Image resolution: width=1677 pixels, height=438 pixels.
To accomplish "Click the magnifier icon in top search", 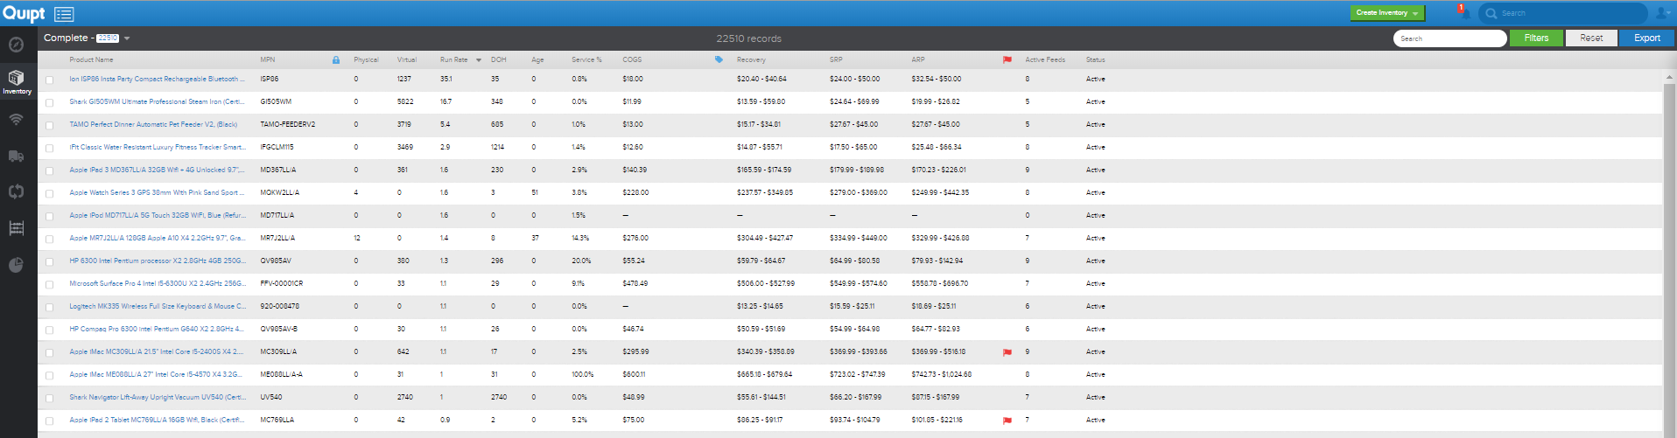I will tap(1491, 13).
